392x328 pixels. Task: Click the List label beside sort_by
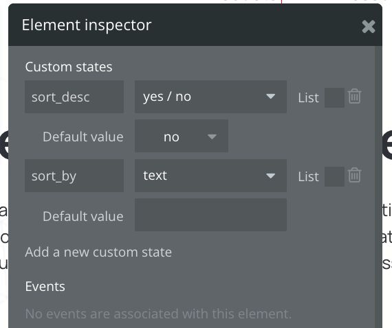308,177
